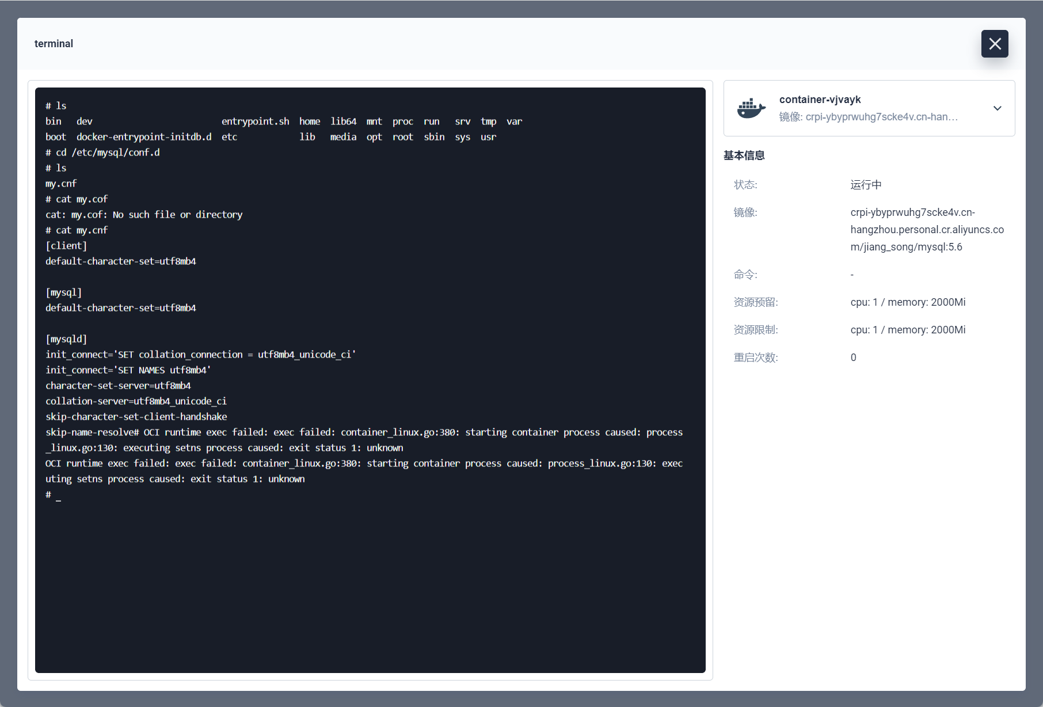The width and height of the screenshot is (1043, 707).
Task: Click the init_connect collation_connection line
Action: tap(201, 355)
